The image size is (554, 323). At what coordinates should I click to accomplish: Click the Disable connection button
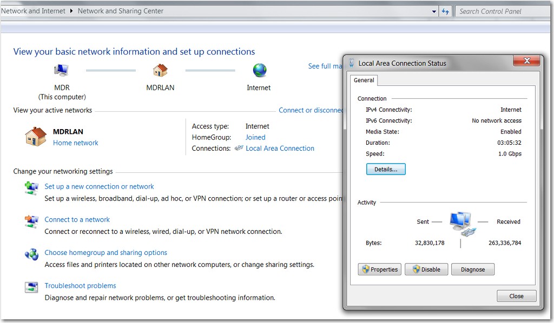(x=426, y=270)
